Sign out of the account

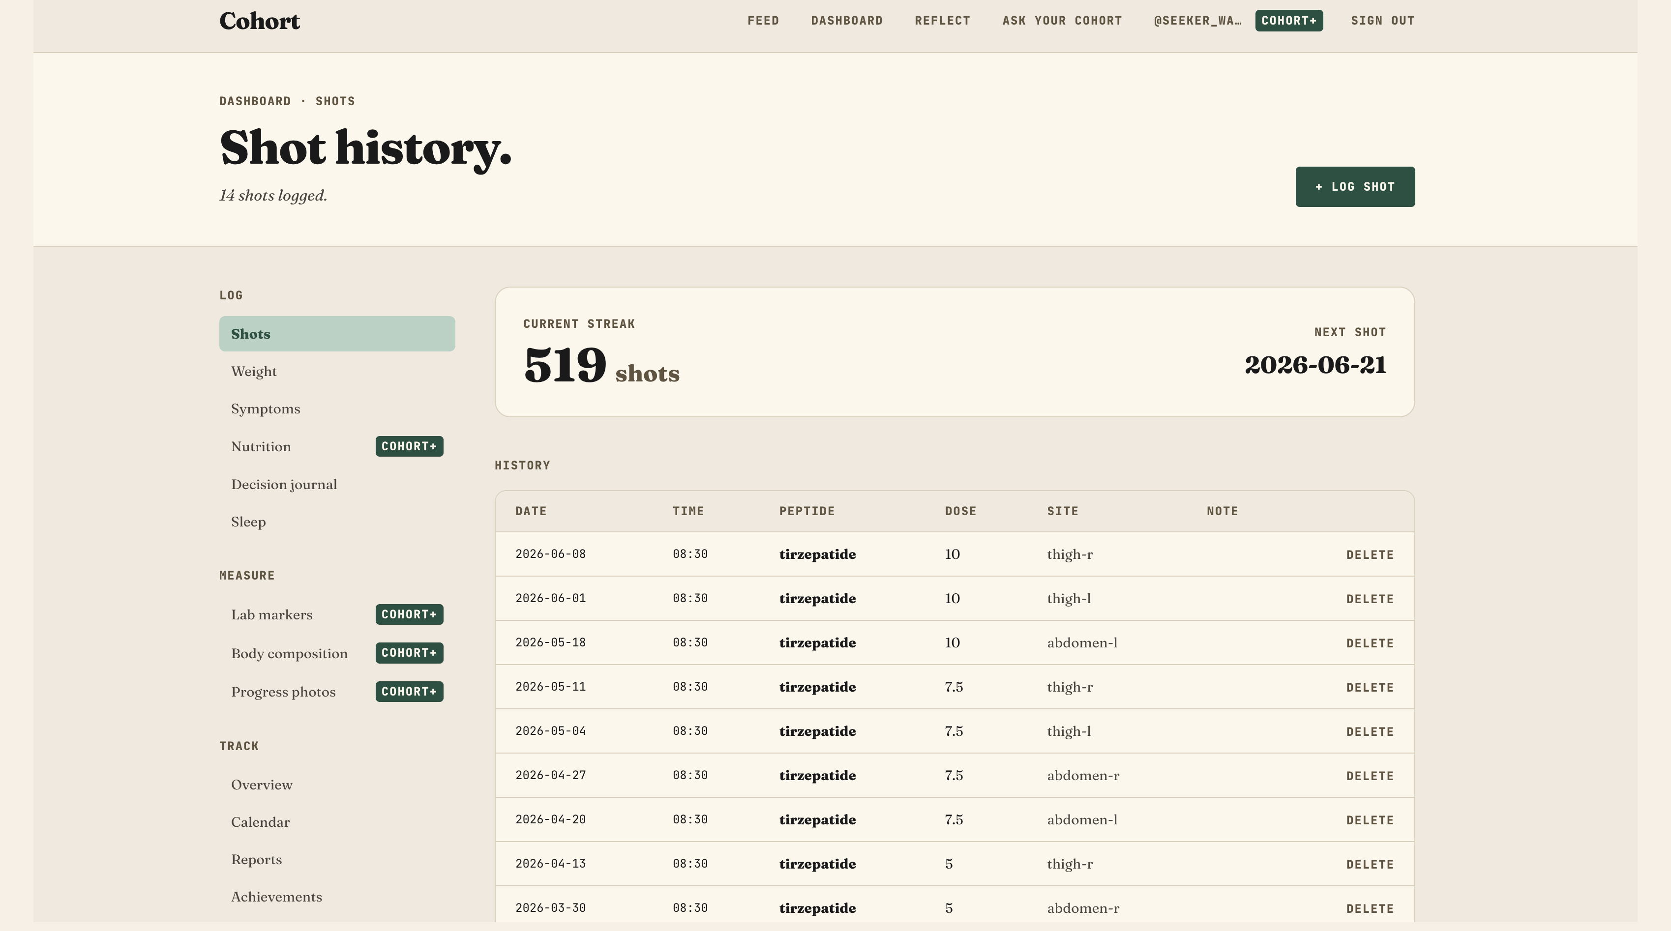coord(1382,21)
